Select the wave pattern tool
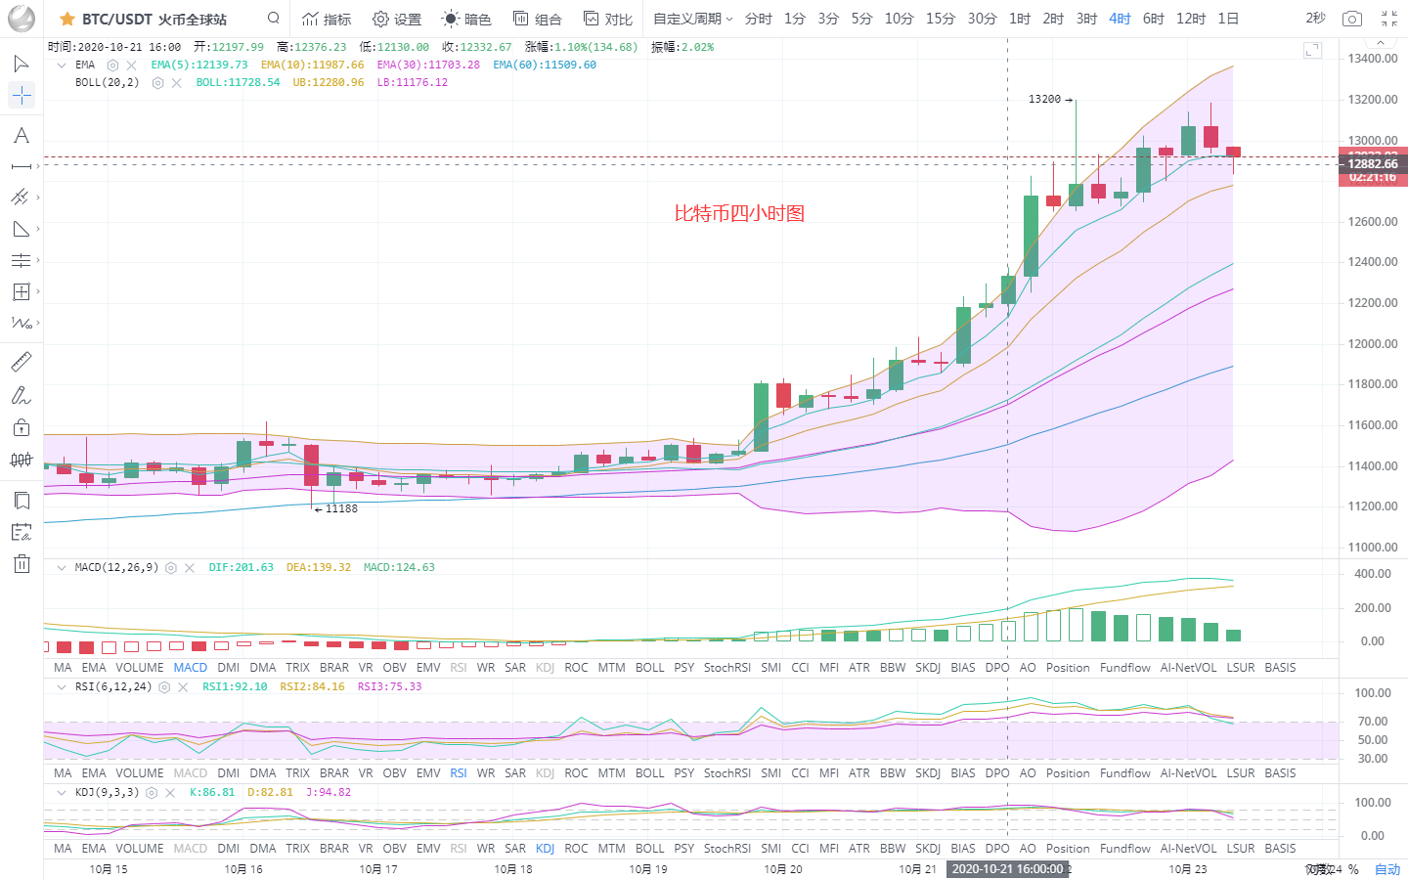Screen dimensions: 1408x880 21,323
